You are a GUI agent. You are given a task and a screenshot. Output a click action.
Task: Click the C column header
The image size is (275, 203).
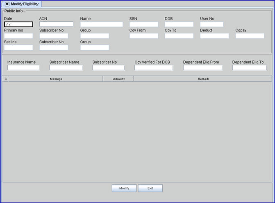(6, 79)
